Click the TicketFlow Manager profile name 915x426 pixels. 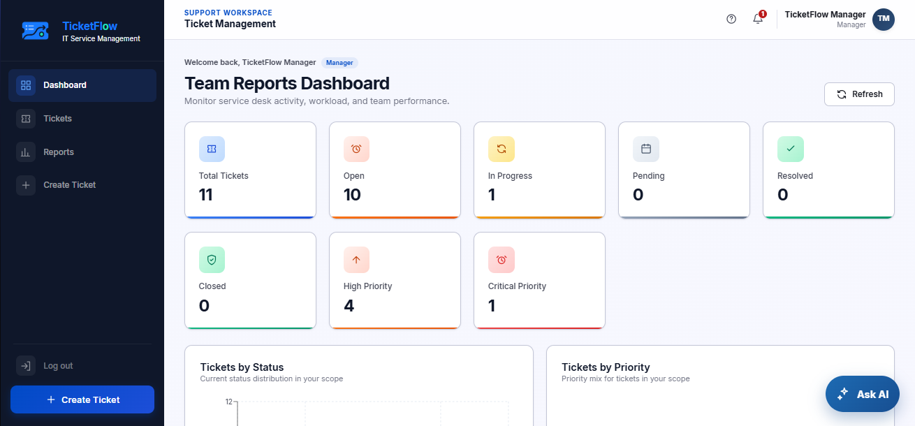(x=825, y=15)
